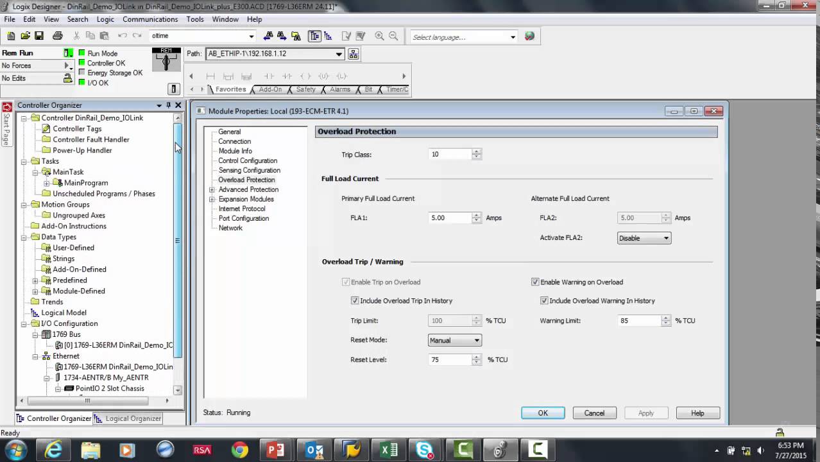820x462 pixels.
Task: Click the lock icon next to No Edits
Action: point(67,78)
